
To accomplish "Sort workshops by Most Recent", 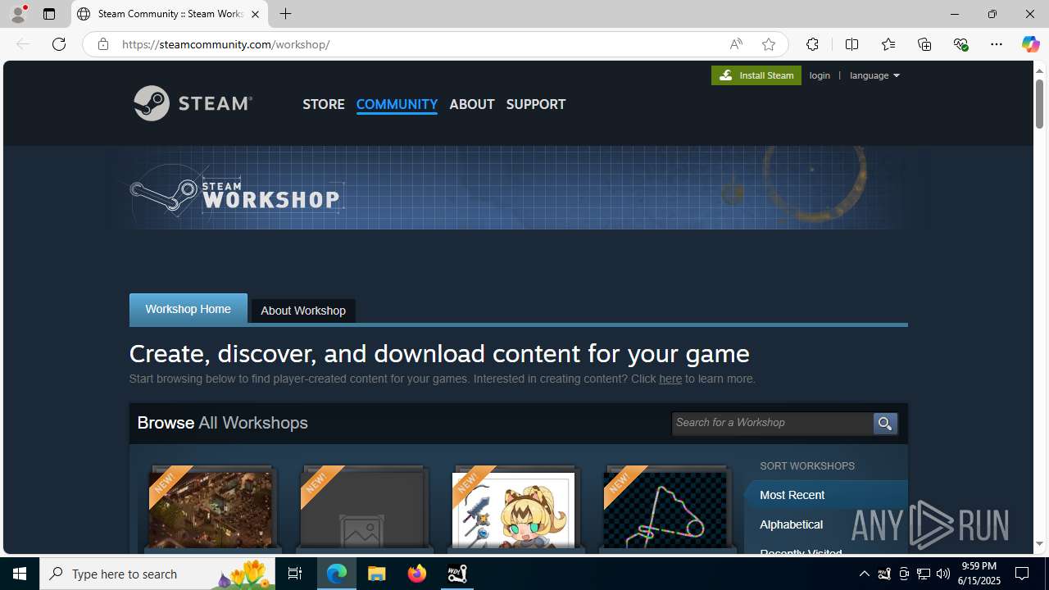I will coord(826,495).
